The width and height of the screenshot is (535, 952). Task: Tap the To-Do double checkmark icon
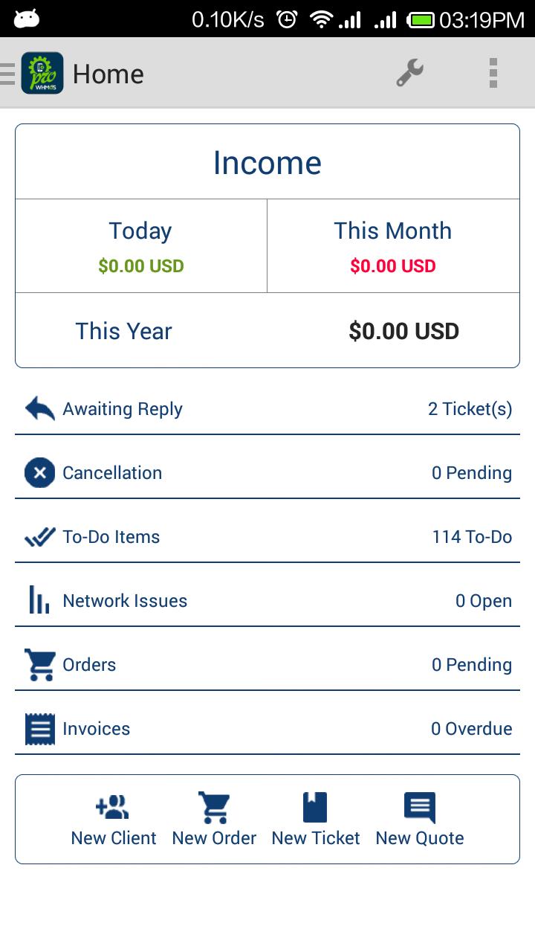(x=39, y=536)
